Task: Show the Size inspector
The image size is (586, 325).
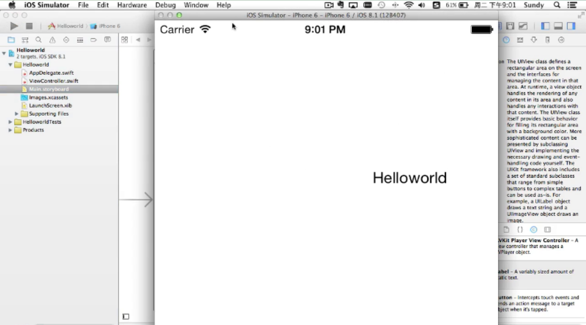Action: tap(547, 40)
